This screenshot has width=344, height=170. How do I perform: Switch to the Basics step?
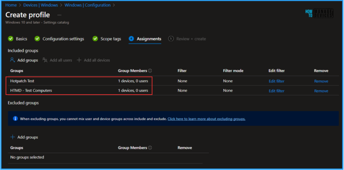pyautogui.click(x=21, y=39)
